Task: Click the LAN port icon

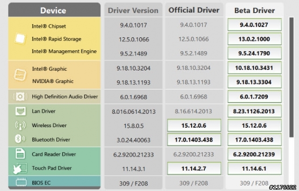Action: 21,111
